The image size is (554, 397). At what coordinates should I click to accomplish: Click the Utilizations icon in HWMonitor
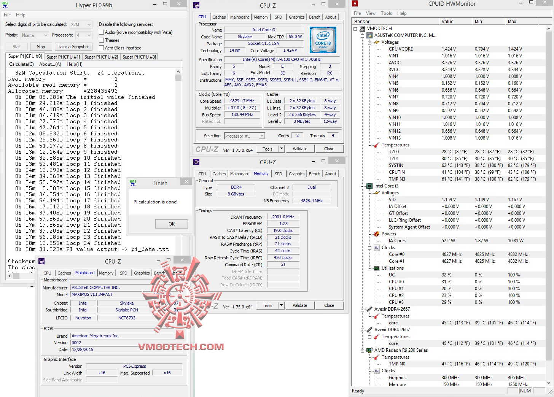377,268
